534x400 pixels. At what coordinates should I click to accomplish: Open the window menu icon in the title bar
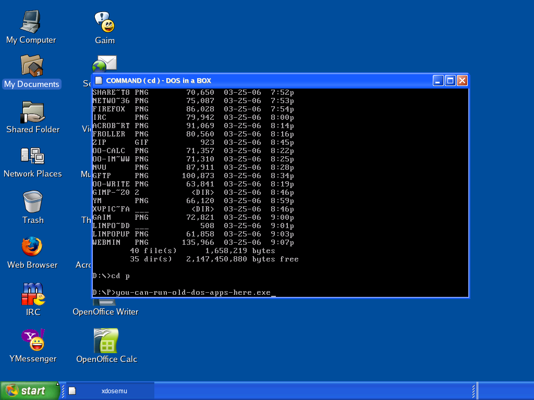(98, 80)
